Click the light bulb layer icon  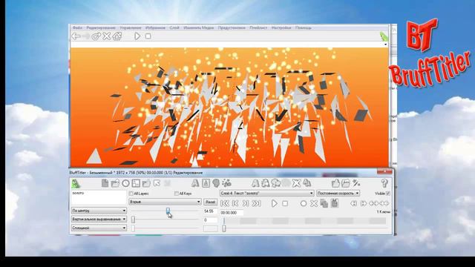(x=216, y=183)
